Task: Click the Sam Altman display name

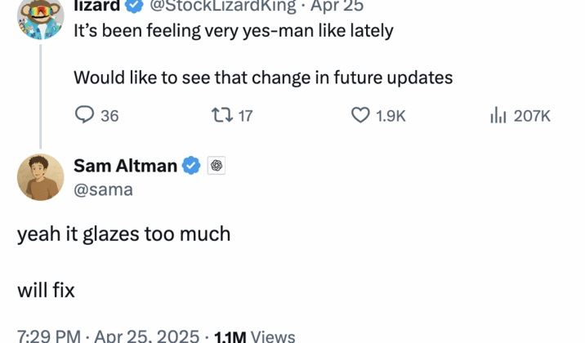Action: tap(125, 166)
